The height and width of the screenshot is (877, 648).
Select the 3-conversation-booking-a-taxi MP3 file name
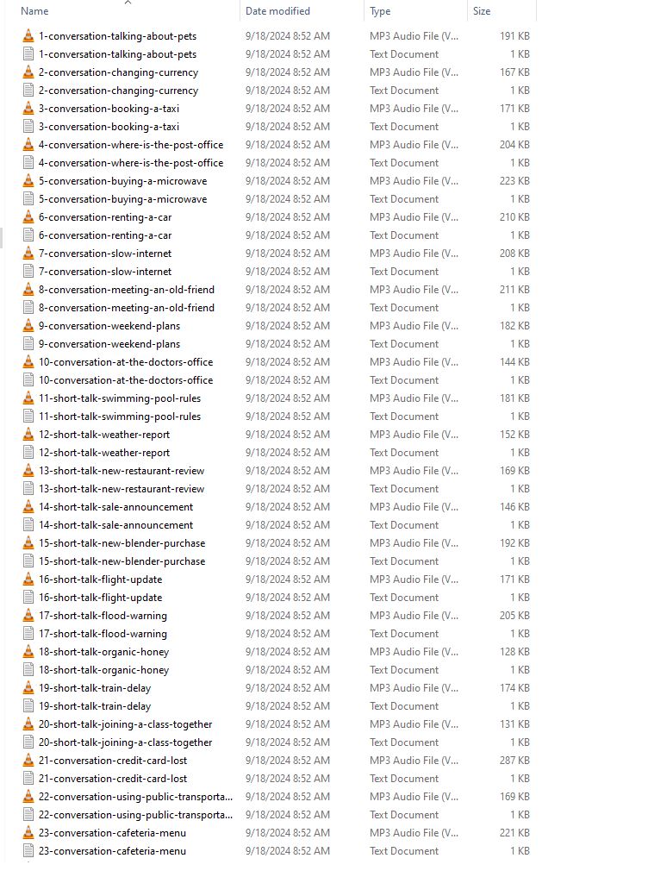click(109, 109)
